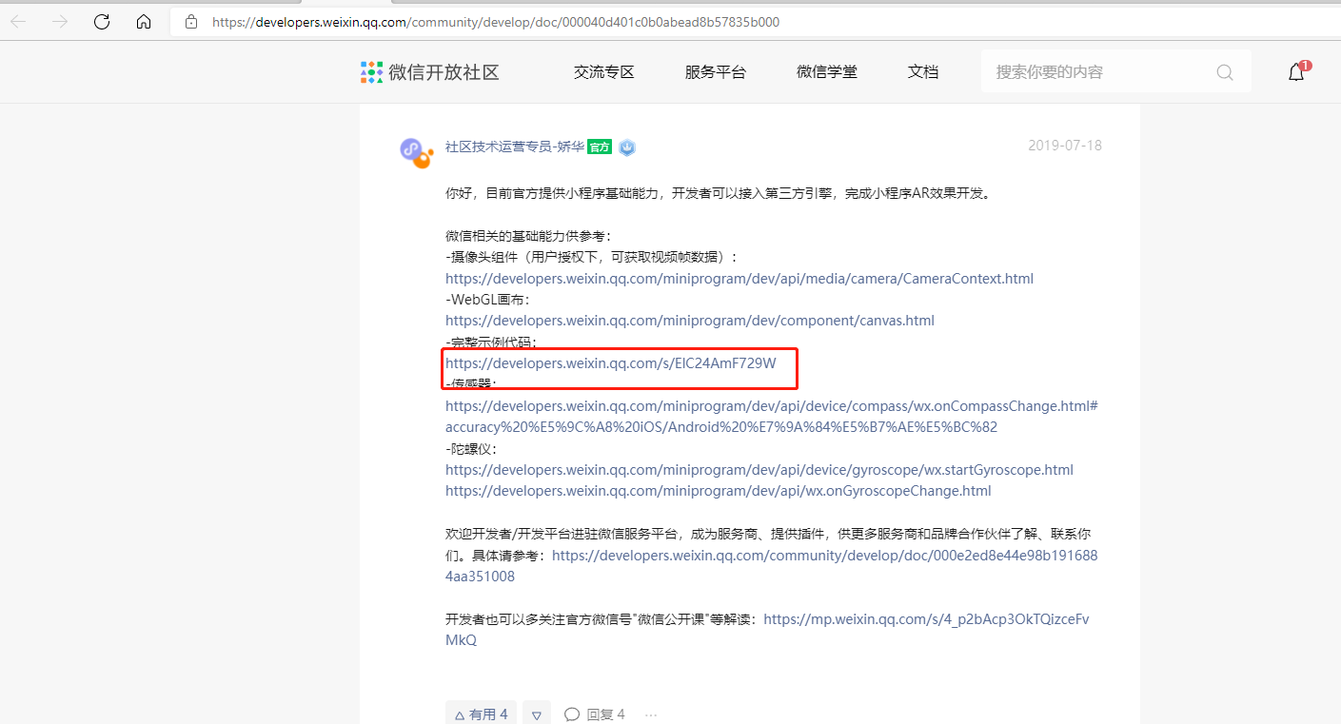
Task: Click the browser forward arrow
Action: click(x=60, y=21)
